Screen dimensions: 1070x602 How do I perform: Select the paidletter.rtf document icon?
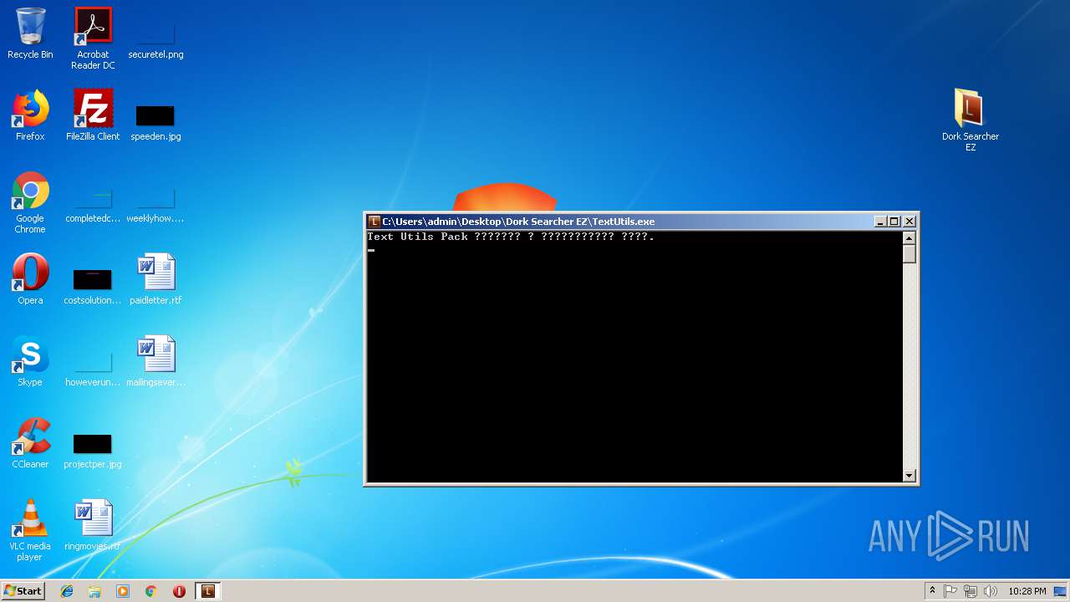point(155,279)
